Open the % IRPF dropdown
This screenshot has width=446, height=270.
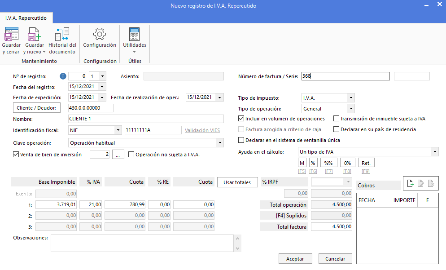click(x=348, y=181)
